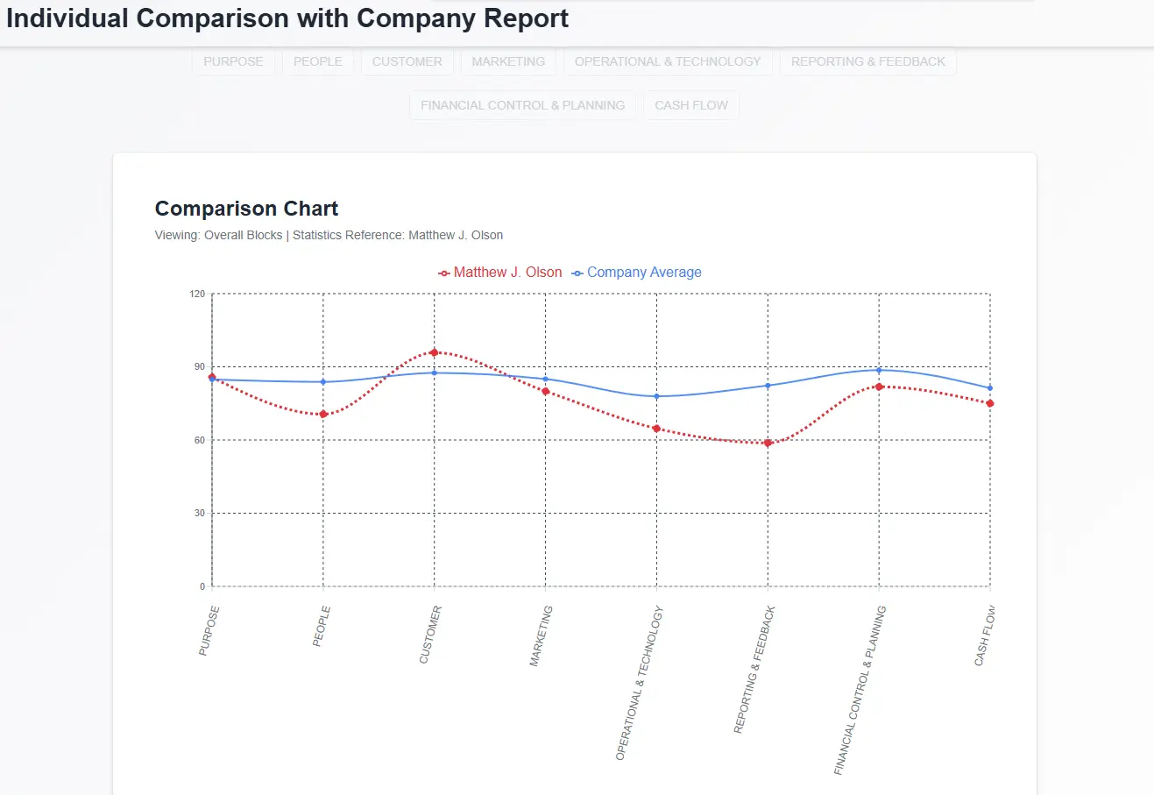
Task: Open the OPERATIONAL & TECHNOLOGY tab
Action: click(668, 61)
